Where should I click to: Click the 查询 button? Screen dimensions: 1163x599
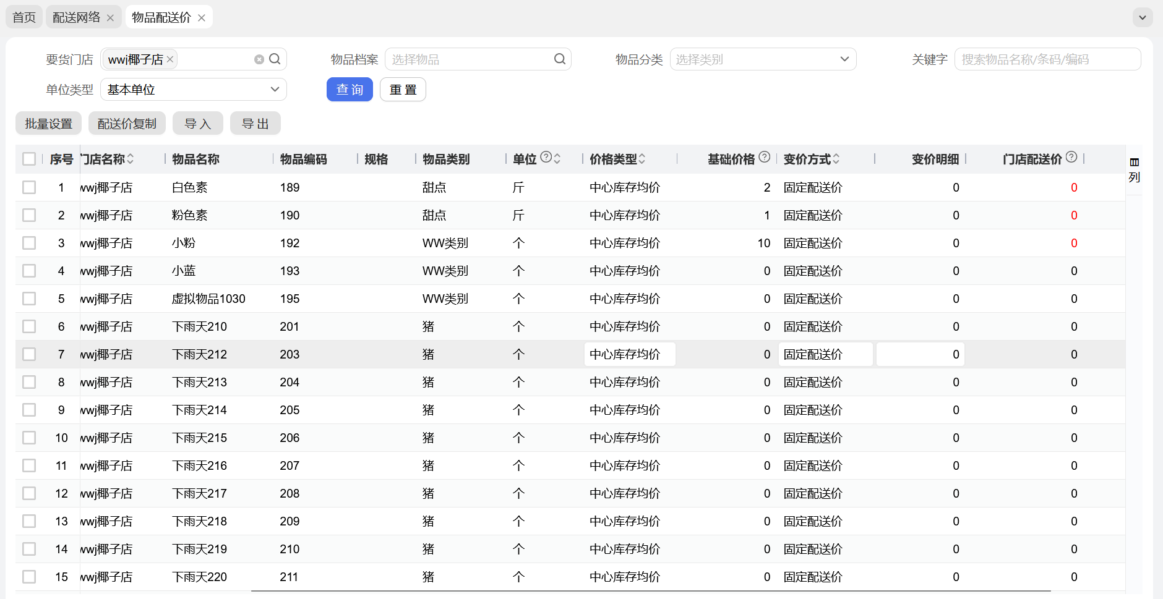click(350, 90)
